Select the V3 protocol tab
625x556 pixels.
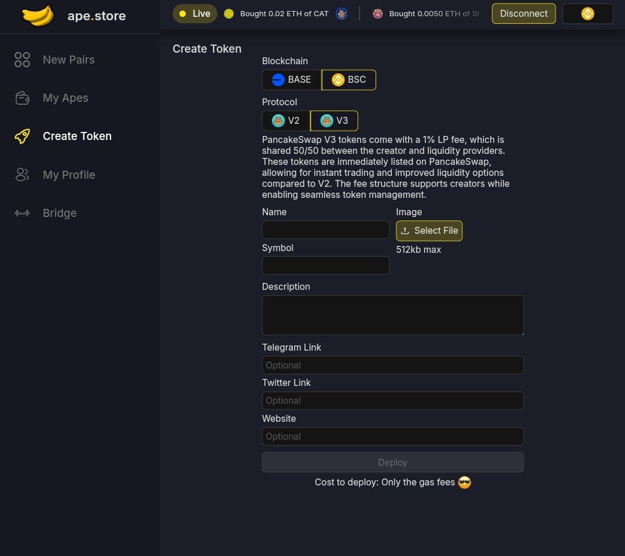334,120
